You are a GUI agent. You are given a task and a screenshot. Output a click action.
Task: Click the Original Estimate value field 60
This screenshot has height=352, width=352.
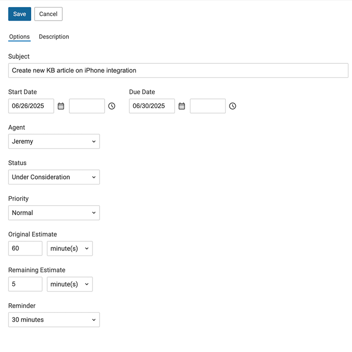pos(25,248)
